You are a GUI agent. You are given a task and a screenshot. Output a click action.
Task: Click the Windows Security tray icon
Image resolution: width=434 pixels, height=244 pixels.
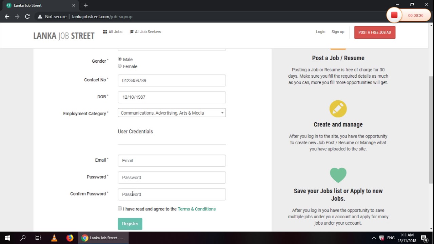(382, 238)
